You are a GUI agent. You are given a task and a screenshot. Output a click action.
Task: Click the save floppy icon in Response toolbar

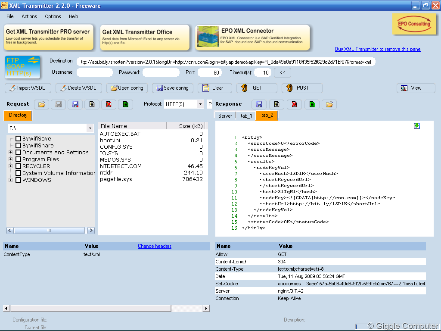tap(259, 104)
